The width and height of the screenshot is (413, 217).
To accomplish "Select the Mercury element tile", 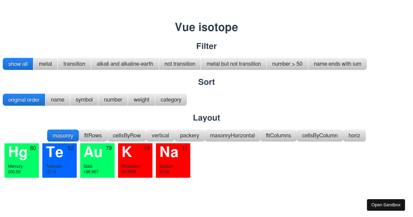I will tap(22, 161).
